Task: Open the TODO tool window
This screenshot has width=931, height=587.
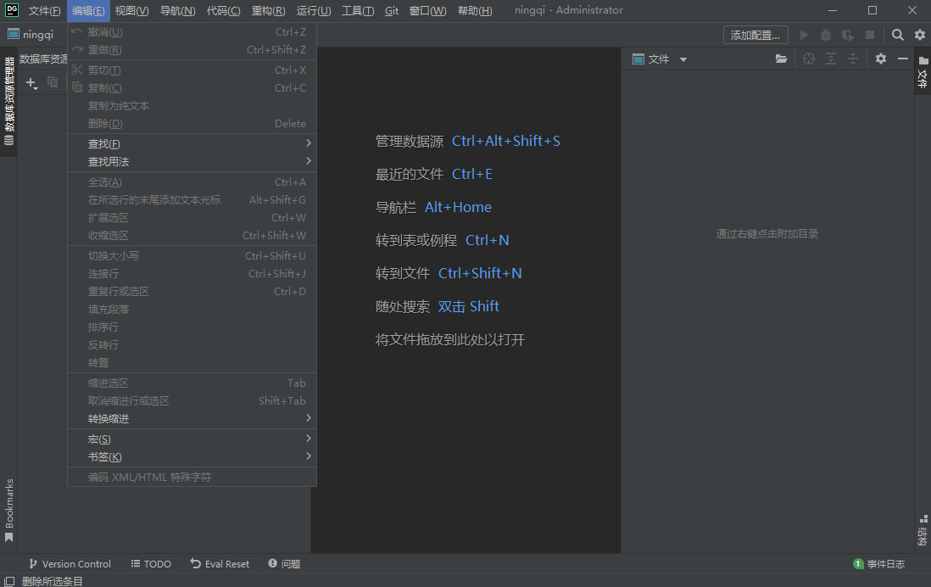Action: pos(151,564)
